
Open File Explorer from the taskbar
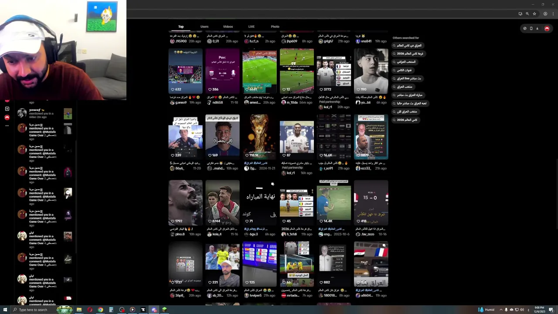click(x=79, y=310)
